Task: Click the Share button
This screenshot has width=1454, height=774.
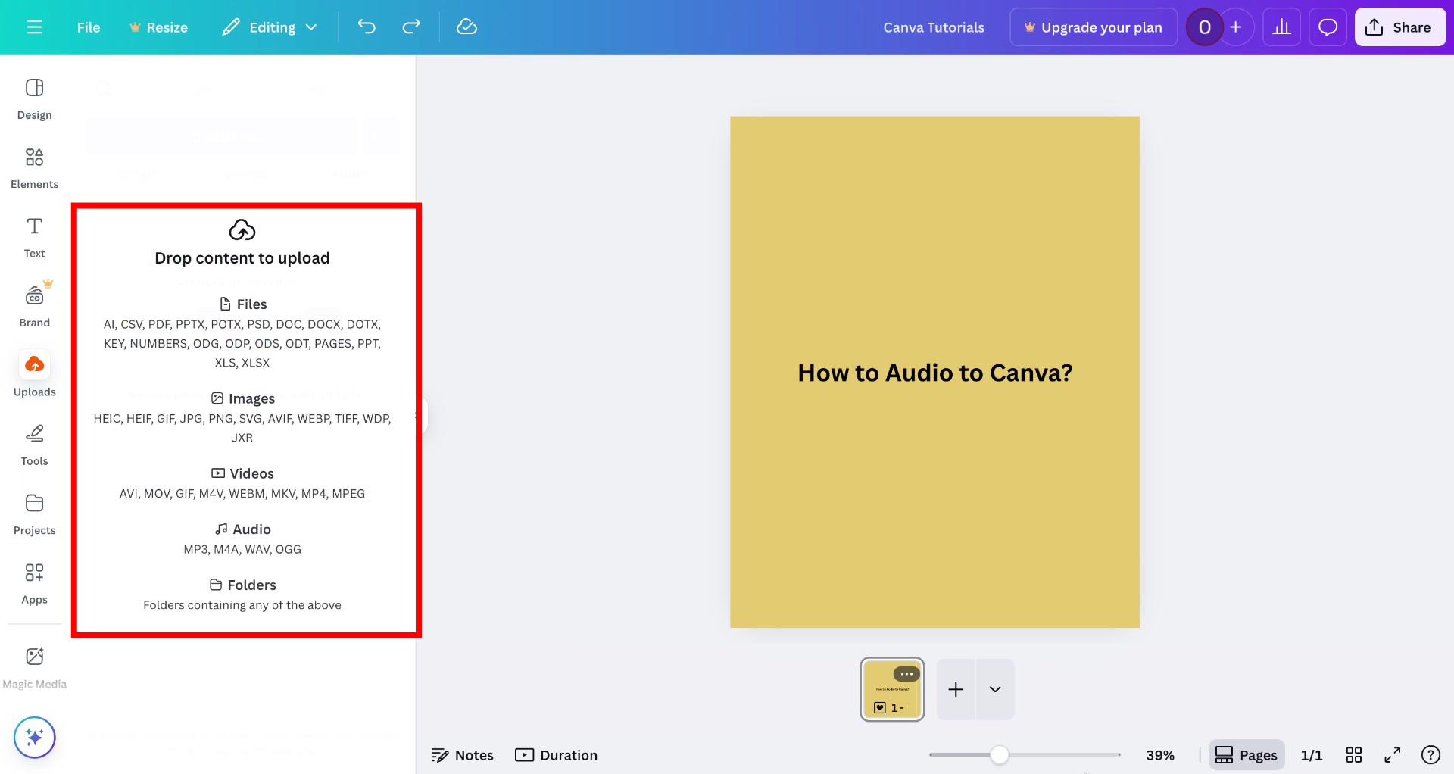Action: coord(1399,27)
